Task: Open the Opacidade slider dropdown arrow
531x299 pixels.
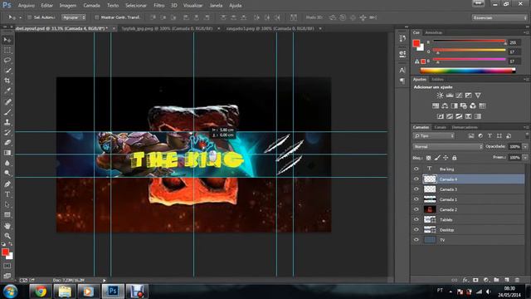Action: click(x=525, y=147)
